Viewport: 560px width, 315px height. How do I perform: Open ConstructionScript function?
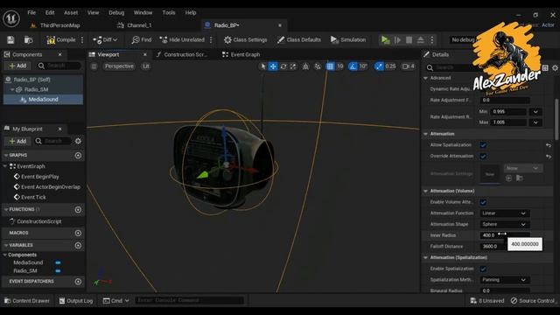(38, 221)
